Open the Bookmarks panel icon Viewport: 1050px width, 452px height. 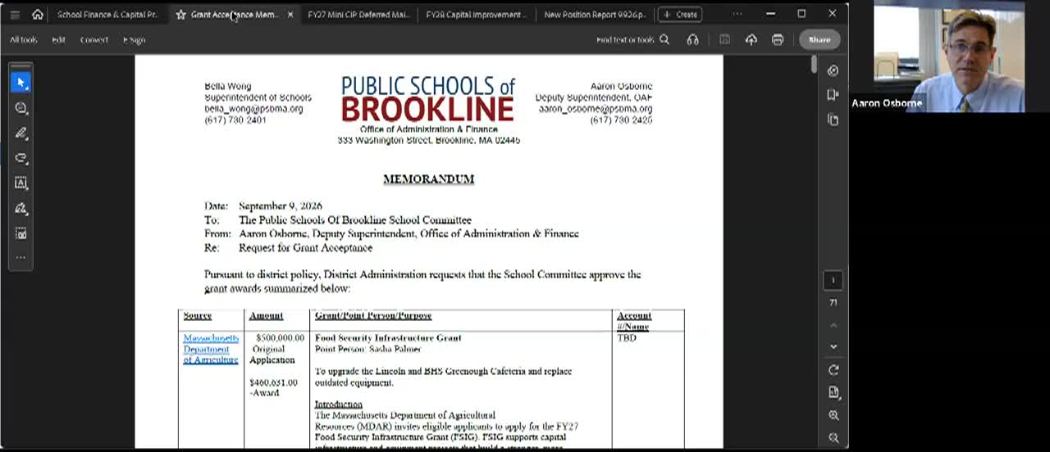coord(833,95)
